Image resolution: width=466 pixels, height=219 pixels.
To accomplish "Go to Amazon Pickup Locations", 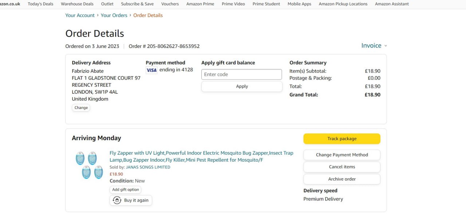I will coord(343,4).
